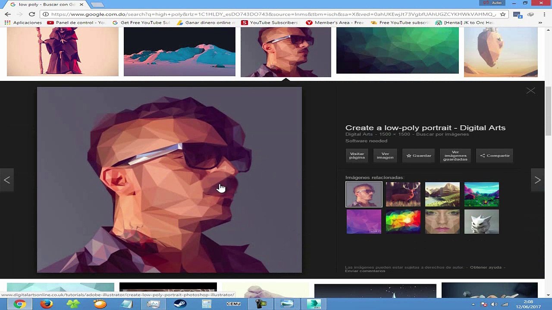Click the Ver imagen button

click(x=385, y=156)
